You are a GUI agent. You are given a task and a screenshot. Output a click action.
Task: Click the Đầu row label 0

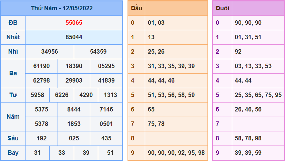pyautogui.click(x=132, y=23)
